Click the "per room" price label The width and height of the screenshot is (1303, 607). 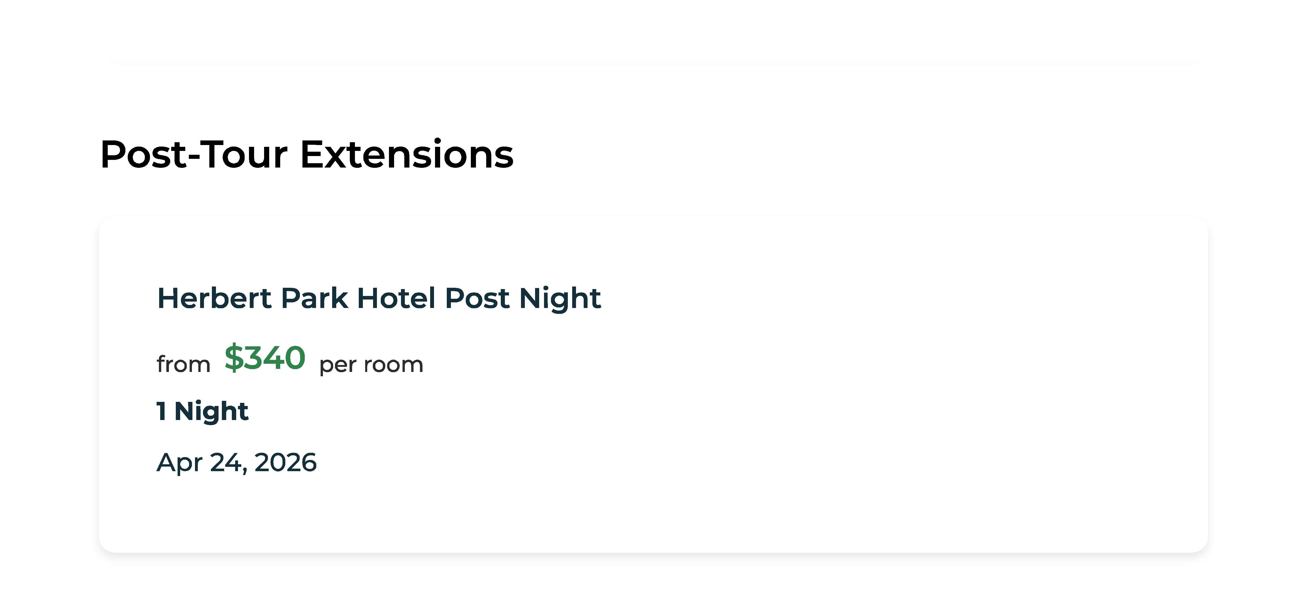click(371, 364)
